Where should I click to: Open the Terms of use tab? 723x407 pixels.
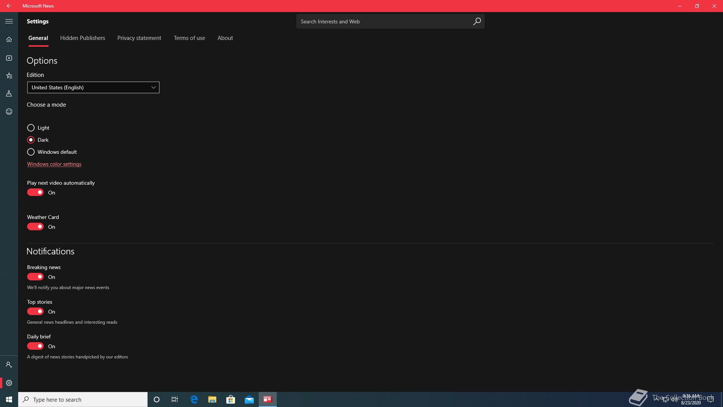189,38
